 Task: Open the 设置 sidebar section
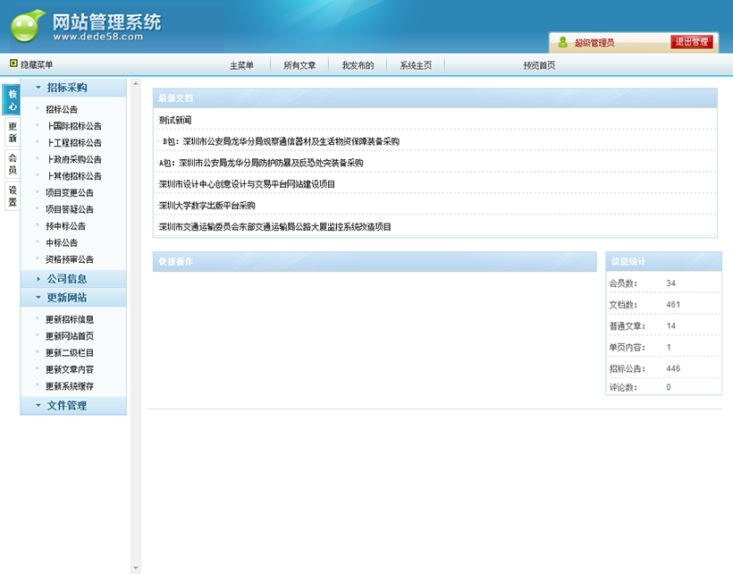pyautogui.click(x=11, y=195)
